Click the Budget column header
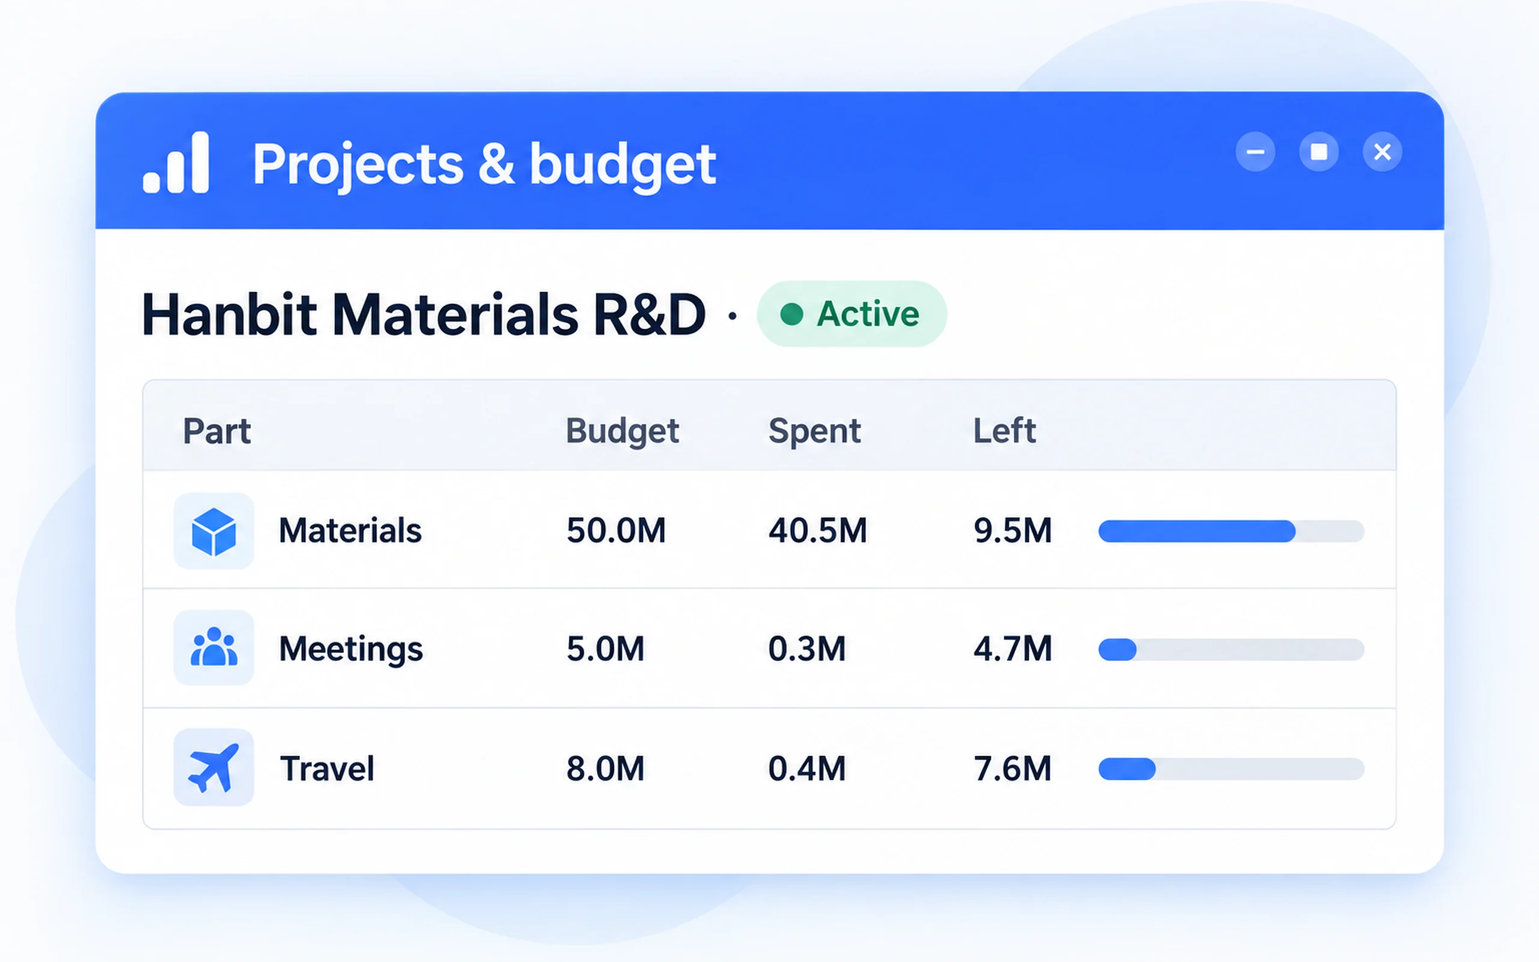Screen dimensions: 1539x962 pyautogui.click(x=623, y=433)
